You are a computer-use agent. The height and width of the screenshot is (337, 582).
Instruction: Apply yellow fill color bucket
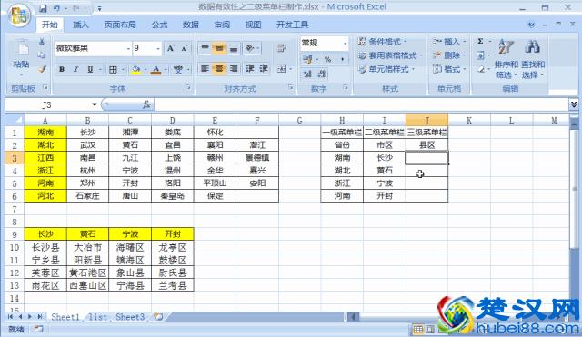135,69
